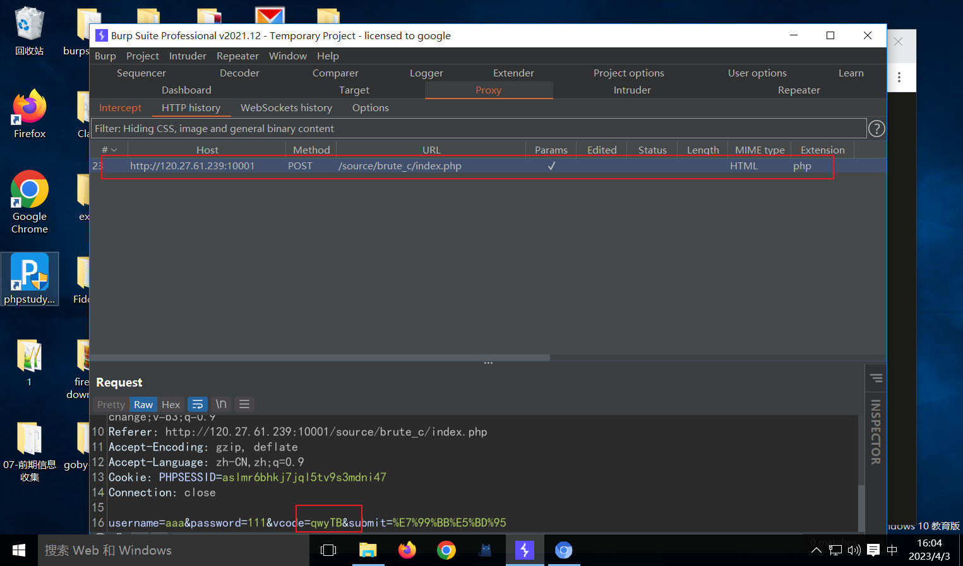Switch to the Repeater tool tab
Screen dimensions: 963x566
pyautogui.click(x=799, y=90)
